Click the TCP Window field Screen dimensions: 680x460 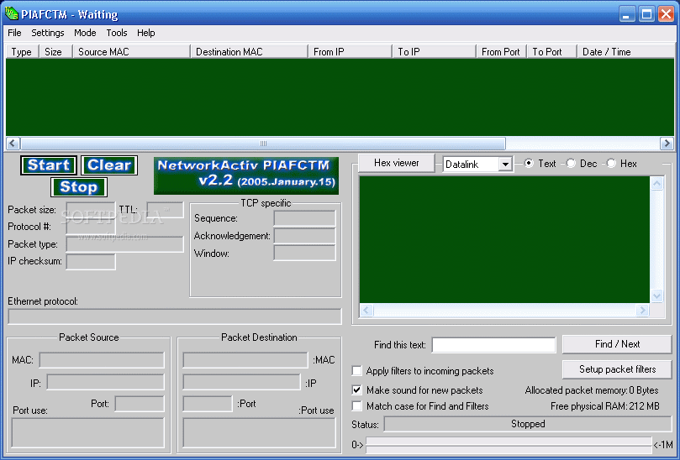(x=304, y=253)
